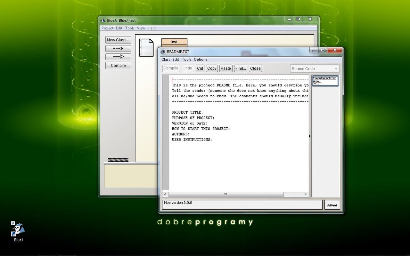Click the 'This is the project README file' line
The height and width of the screenshot is (256, 410).
tap(240, 85)
